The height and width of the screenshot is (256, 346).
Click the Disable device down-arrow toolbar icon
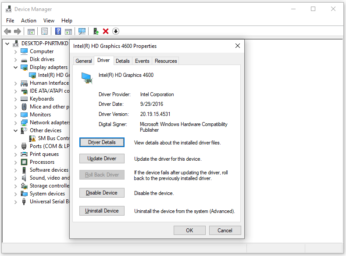[x=116, y=31]
